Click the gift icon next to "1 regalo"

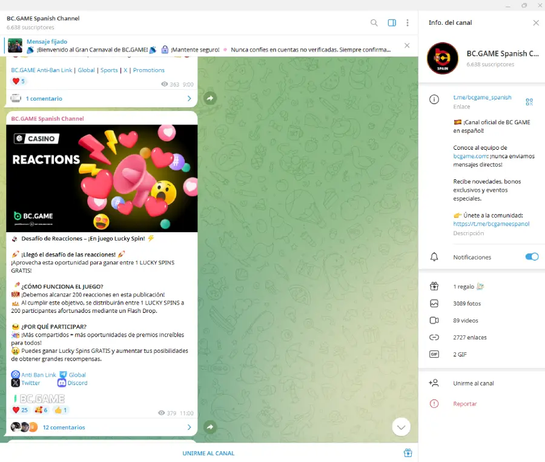(x=434, y=286)
